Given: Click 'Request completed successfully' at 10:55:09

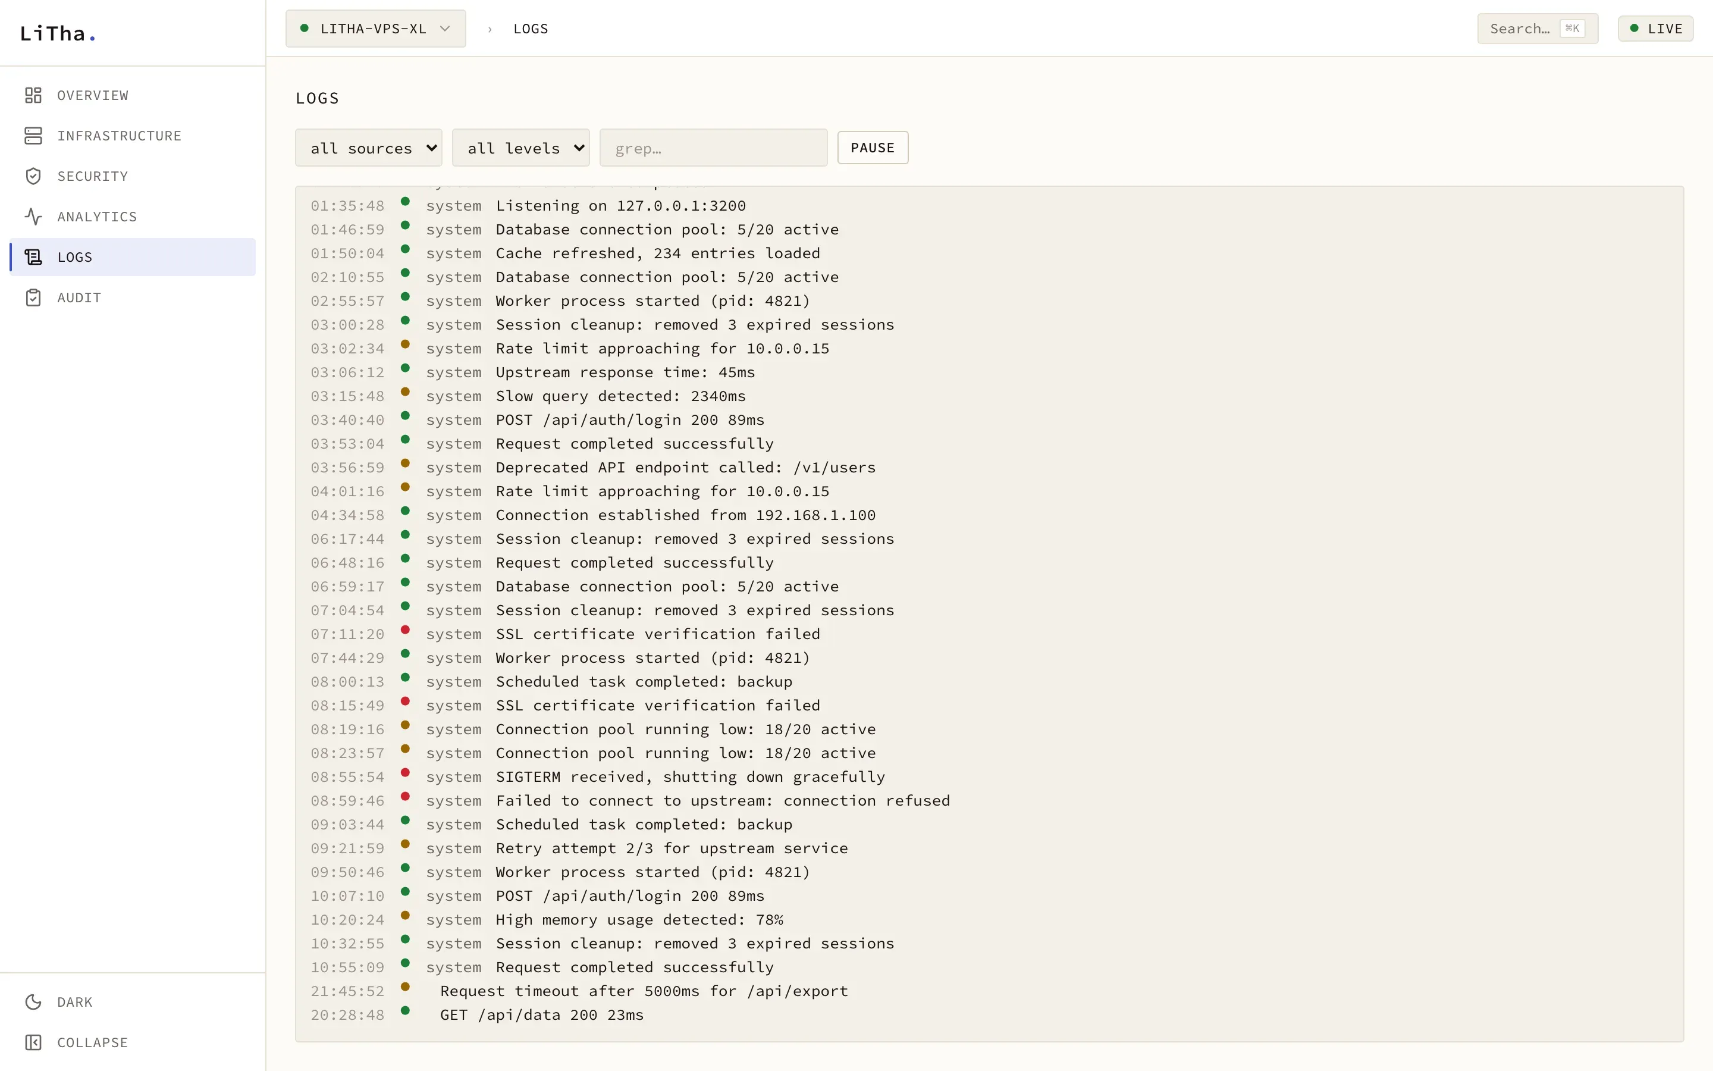Looking at the screenshot, I should point(634,967).
